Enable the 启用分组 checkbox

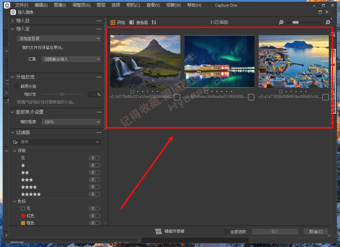click(x=16, y=86)
